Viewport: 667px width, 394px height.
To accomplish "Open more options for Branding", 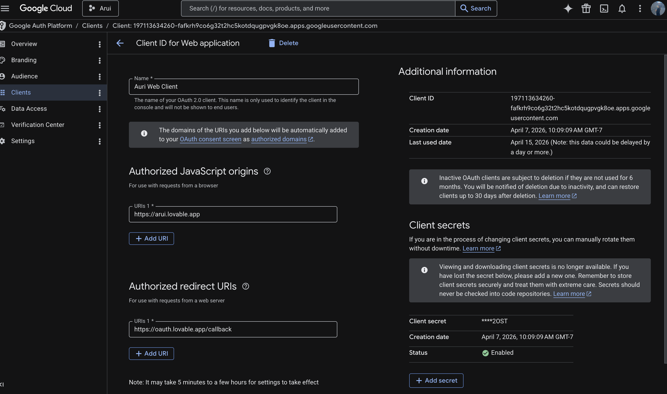I will coord(100,61).
